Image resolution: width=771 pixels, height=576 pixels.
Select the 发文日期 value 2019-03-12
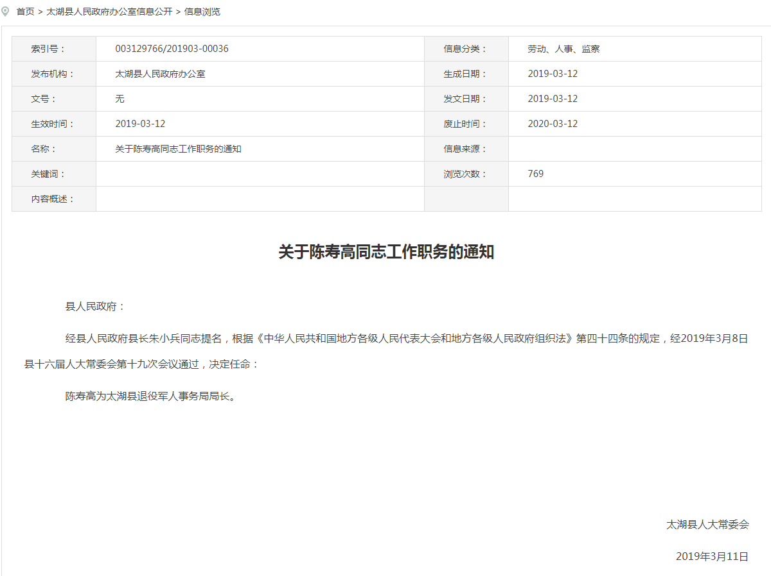click(553, 99)
